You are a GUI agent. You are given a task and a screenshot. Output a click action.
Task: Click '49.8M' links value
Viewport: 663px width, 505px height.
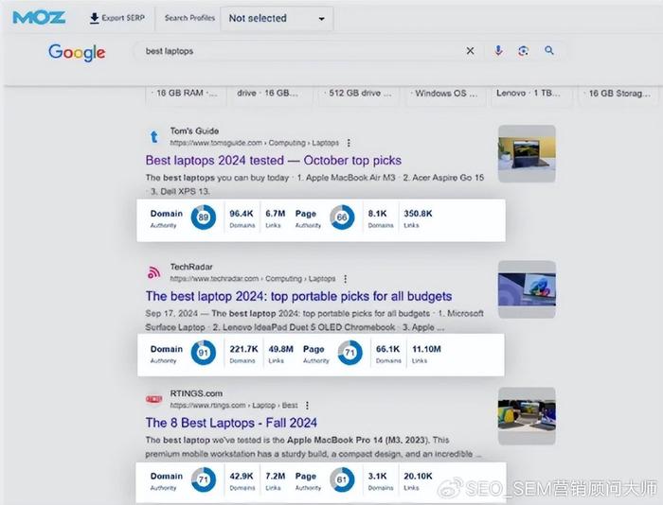point(280,349)
